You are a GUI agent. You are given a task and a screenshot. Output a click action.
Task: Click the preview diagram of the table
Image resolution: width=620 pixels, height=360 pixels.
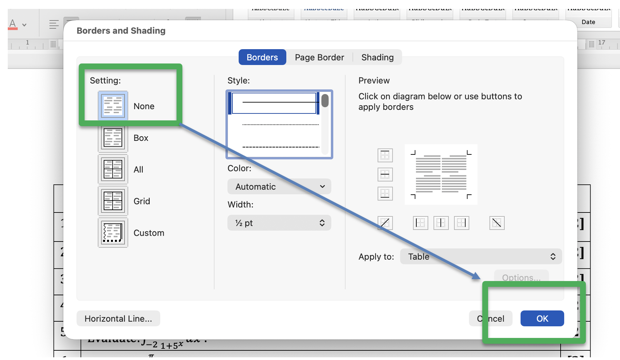click(441, 175)
